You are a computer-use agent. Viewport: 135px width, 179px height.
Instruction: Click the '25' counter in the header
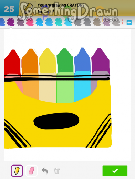[9, 9]
